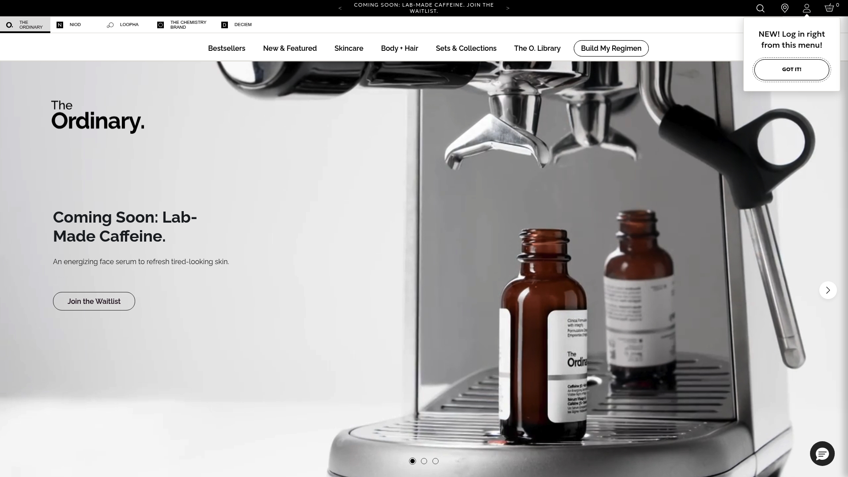Click the Build My Regimen button
Image resolution: width=848 pixels, height=477 pixels.
click(x=611, y=49)
